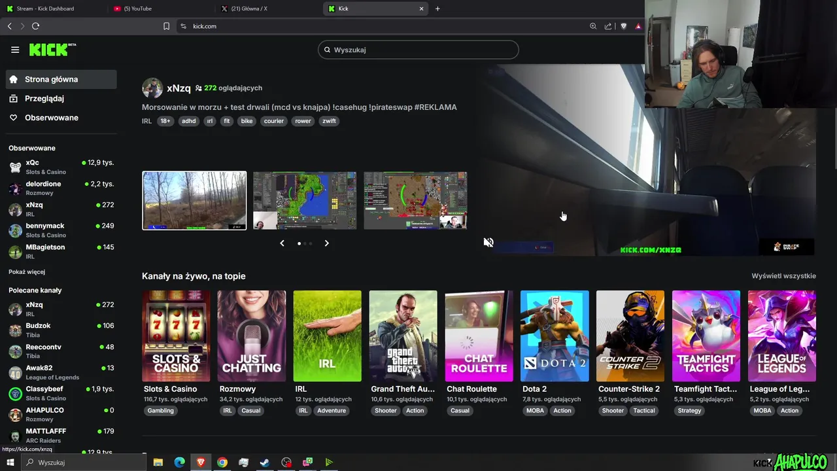
Task: Click Wyświetl wszystkie link
Action: point(783,276)
